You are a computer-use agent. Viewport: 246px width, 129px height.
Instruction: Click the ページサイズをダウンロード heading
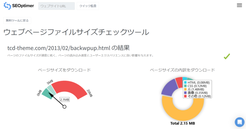pyautogui.click(x=64, y=70)
